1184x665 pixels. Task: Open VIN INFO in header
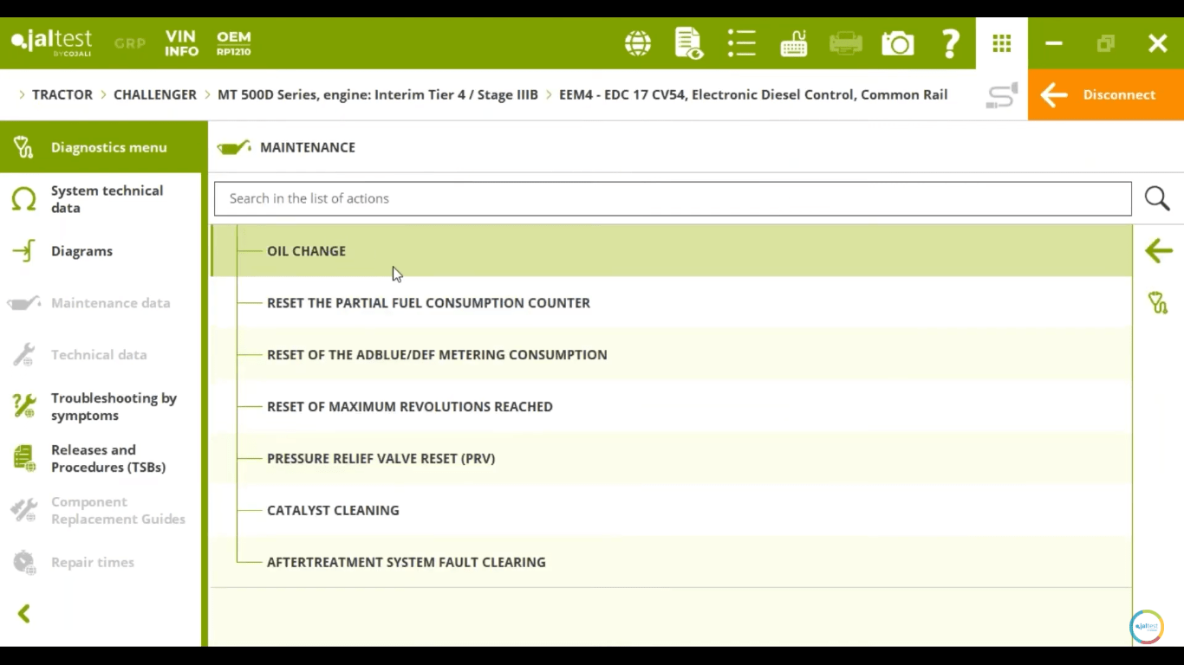click(181, 43)
